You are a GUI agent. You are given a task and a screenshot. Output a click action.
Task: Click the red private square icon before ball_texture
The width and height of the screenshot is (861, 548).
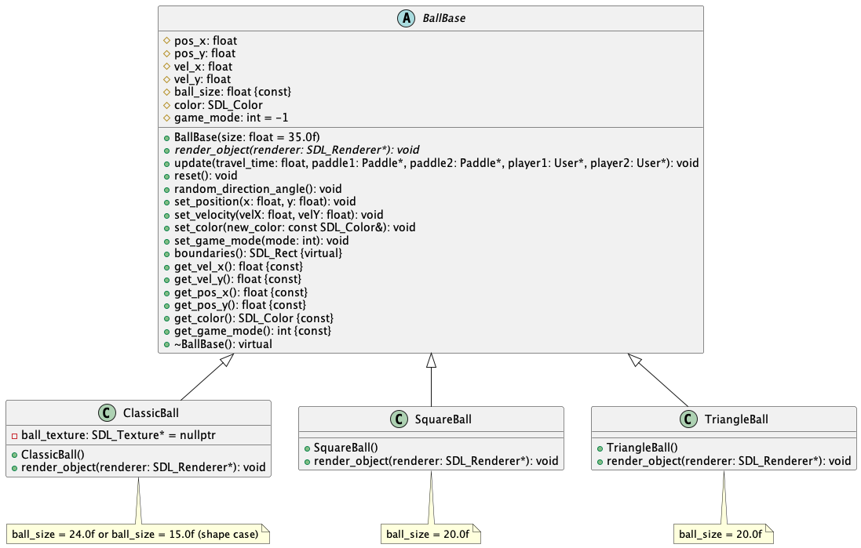[14, 436]
